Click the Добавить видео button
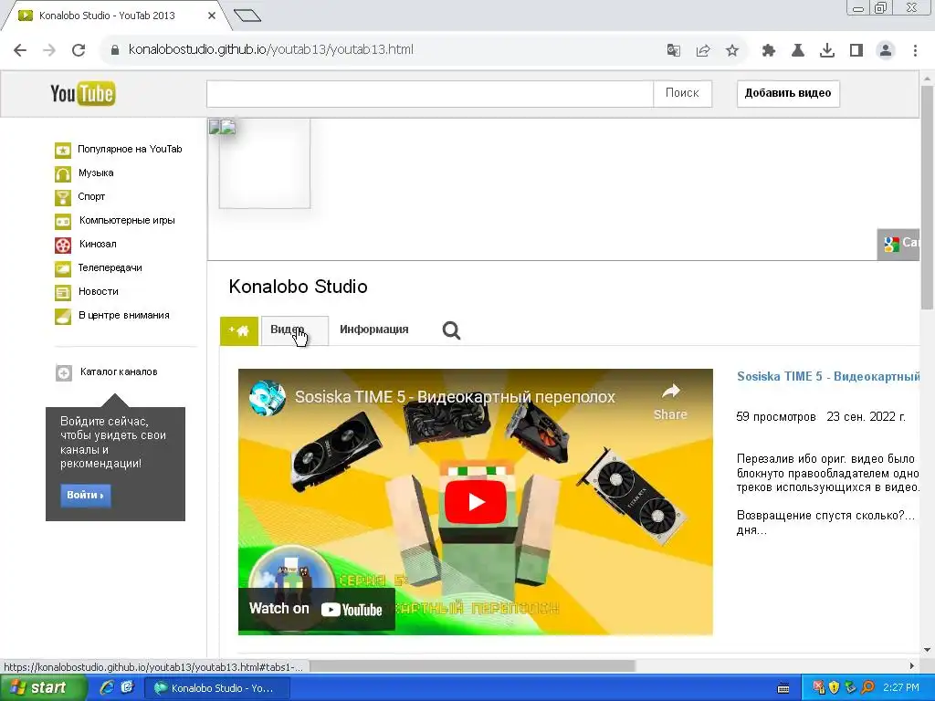Image resolution: width=935 pixels, height=701 pixels. 788,94
